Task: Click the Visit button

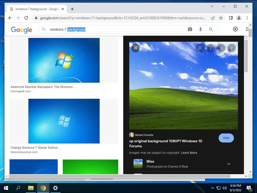Action: pyautogui.click(x=226, y=138)
